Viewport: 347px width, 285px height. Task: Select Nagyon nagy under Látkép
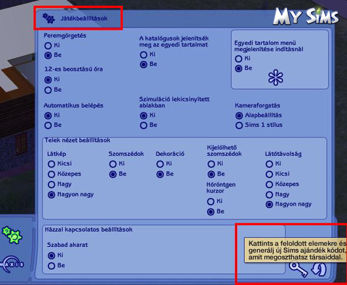tap(51, 195)
